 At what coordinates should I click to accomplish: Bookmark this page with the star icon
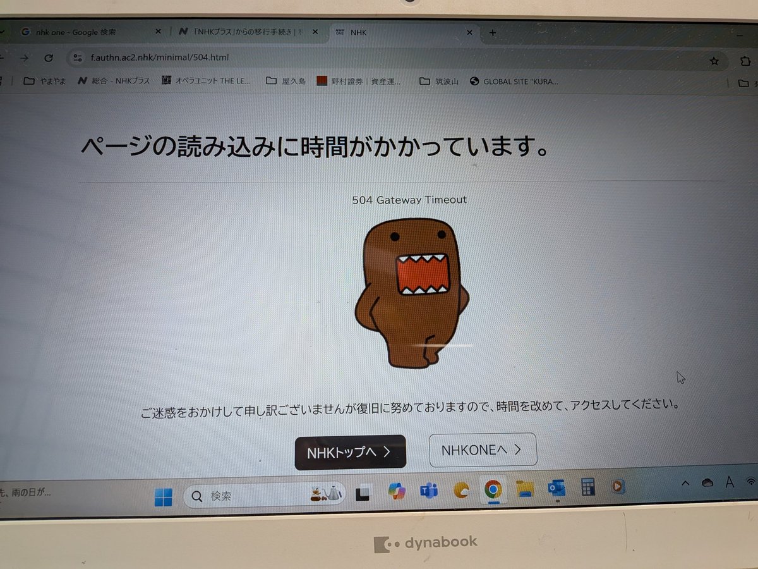click(x=714, y=61)
